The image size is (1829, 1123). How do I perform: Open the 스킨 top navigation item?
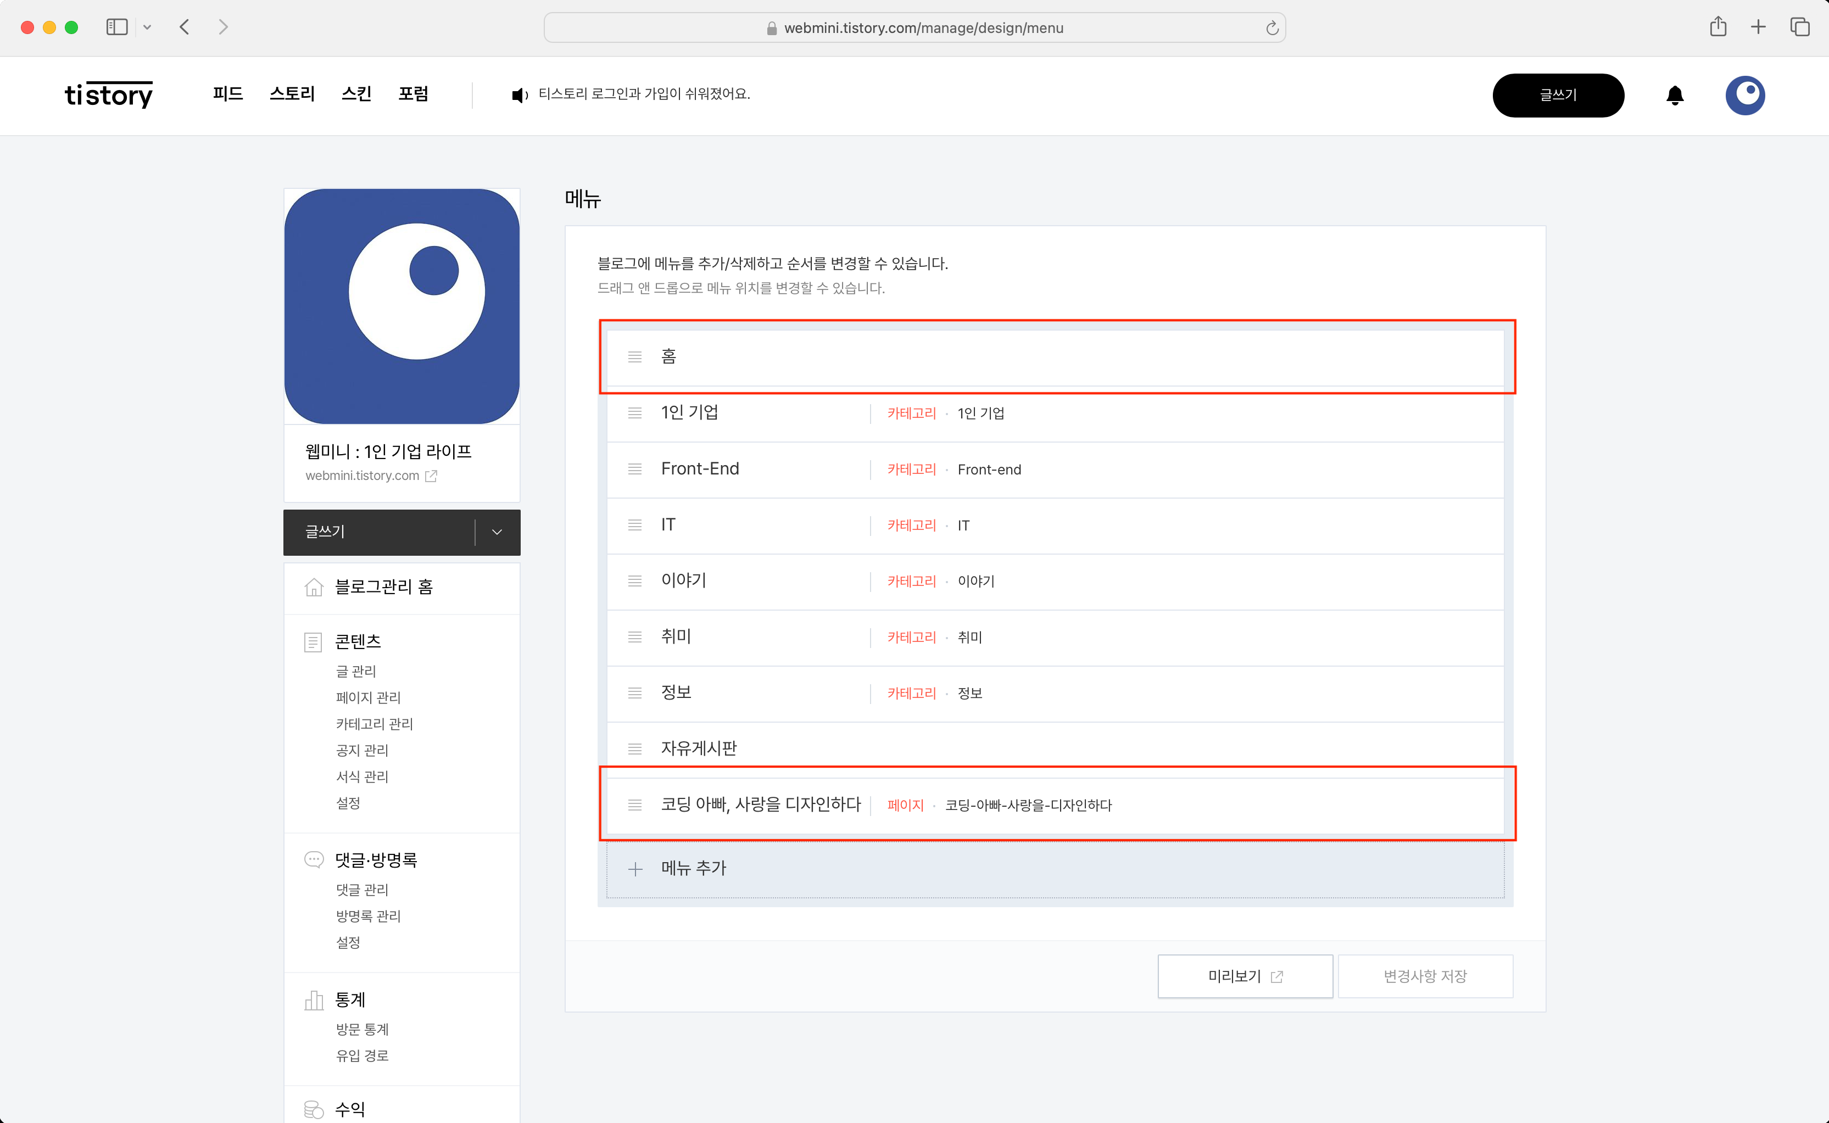coord(356,94)
